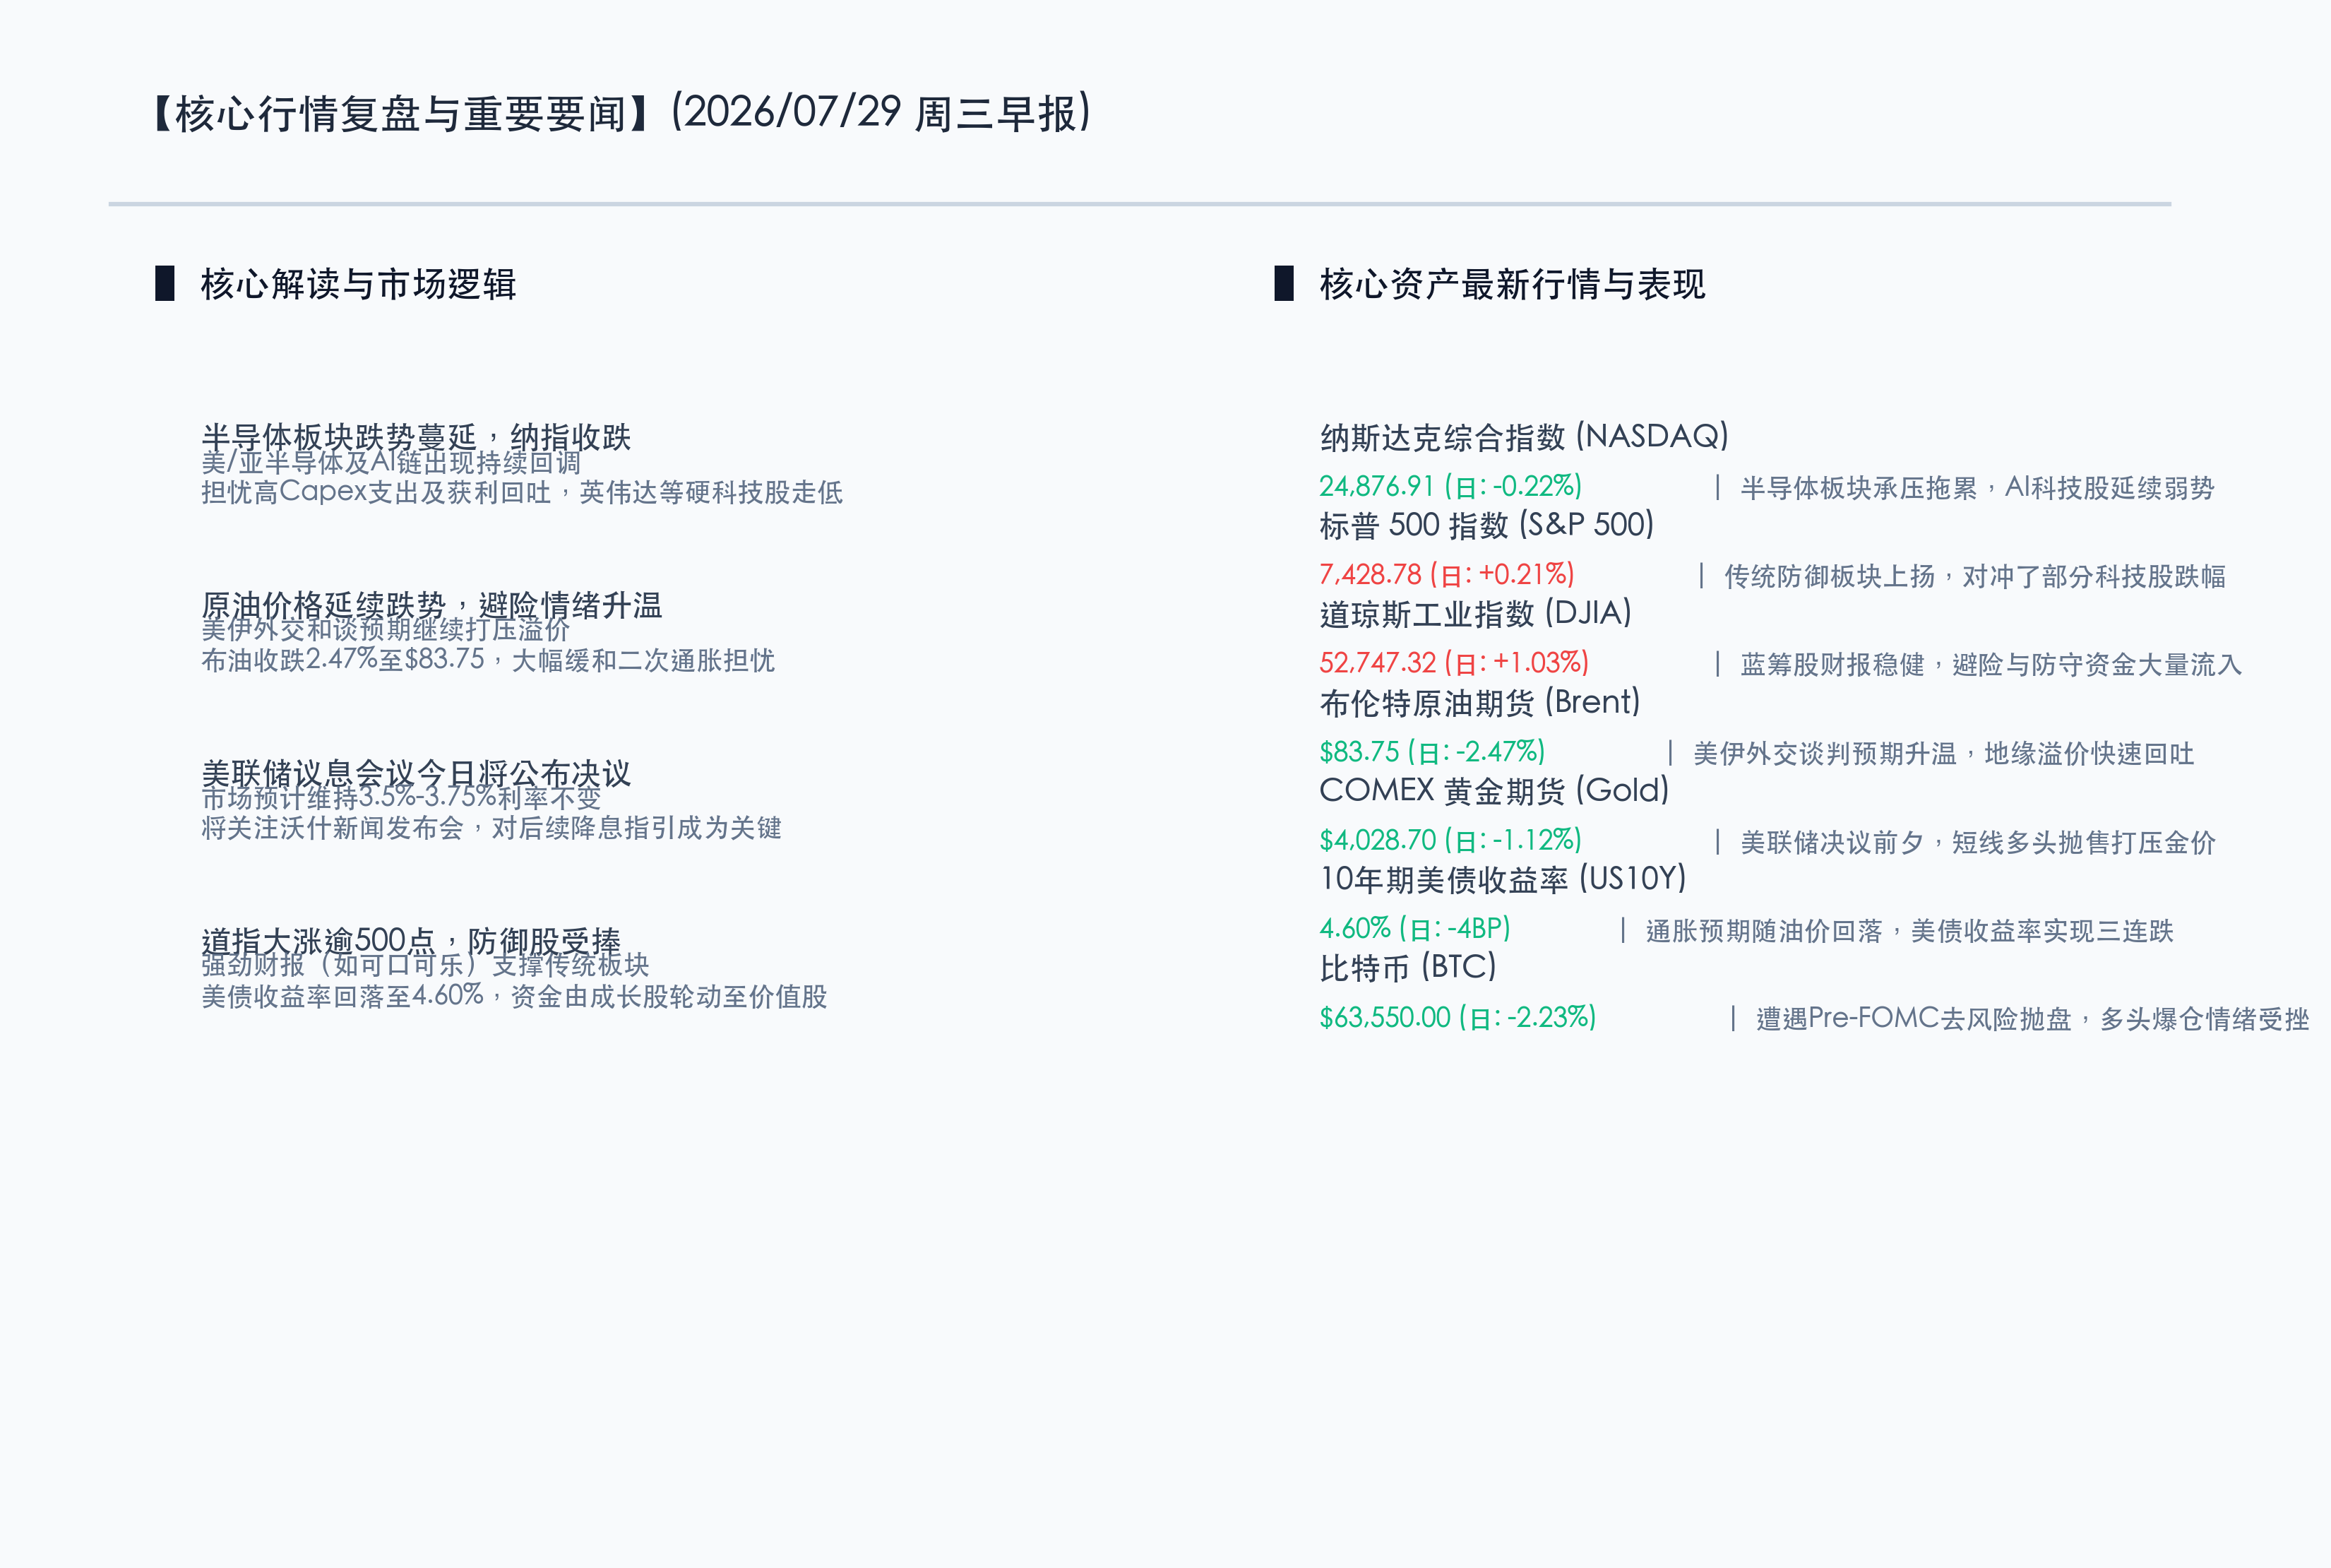Viewport: 2331px width, 1568px height.
Task: Click headline 原油价格延续跌势，避险情绪升温
Action: coord(432,605)
